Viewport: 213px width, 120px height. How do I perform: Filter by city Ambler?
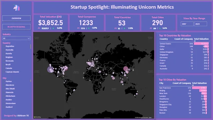(x=9, y=100)
